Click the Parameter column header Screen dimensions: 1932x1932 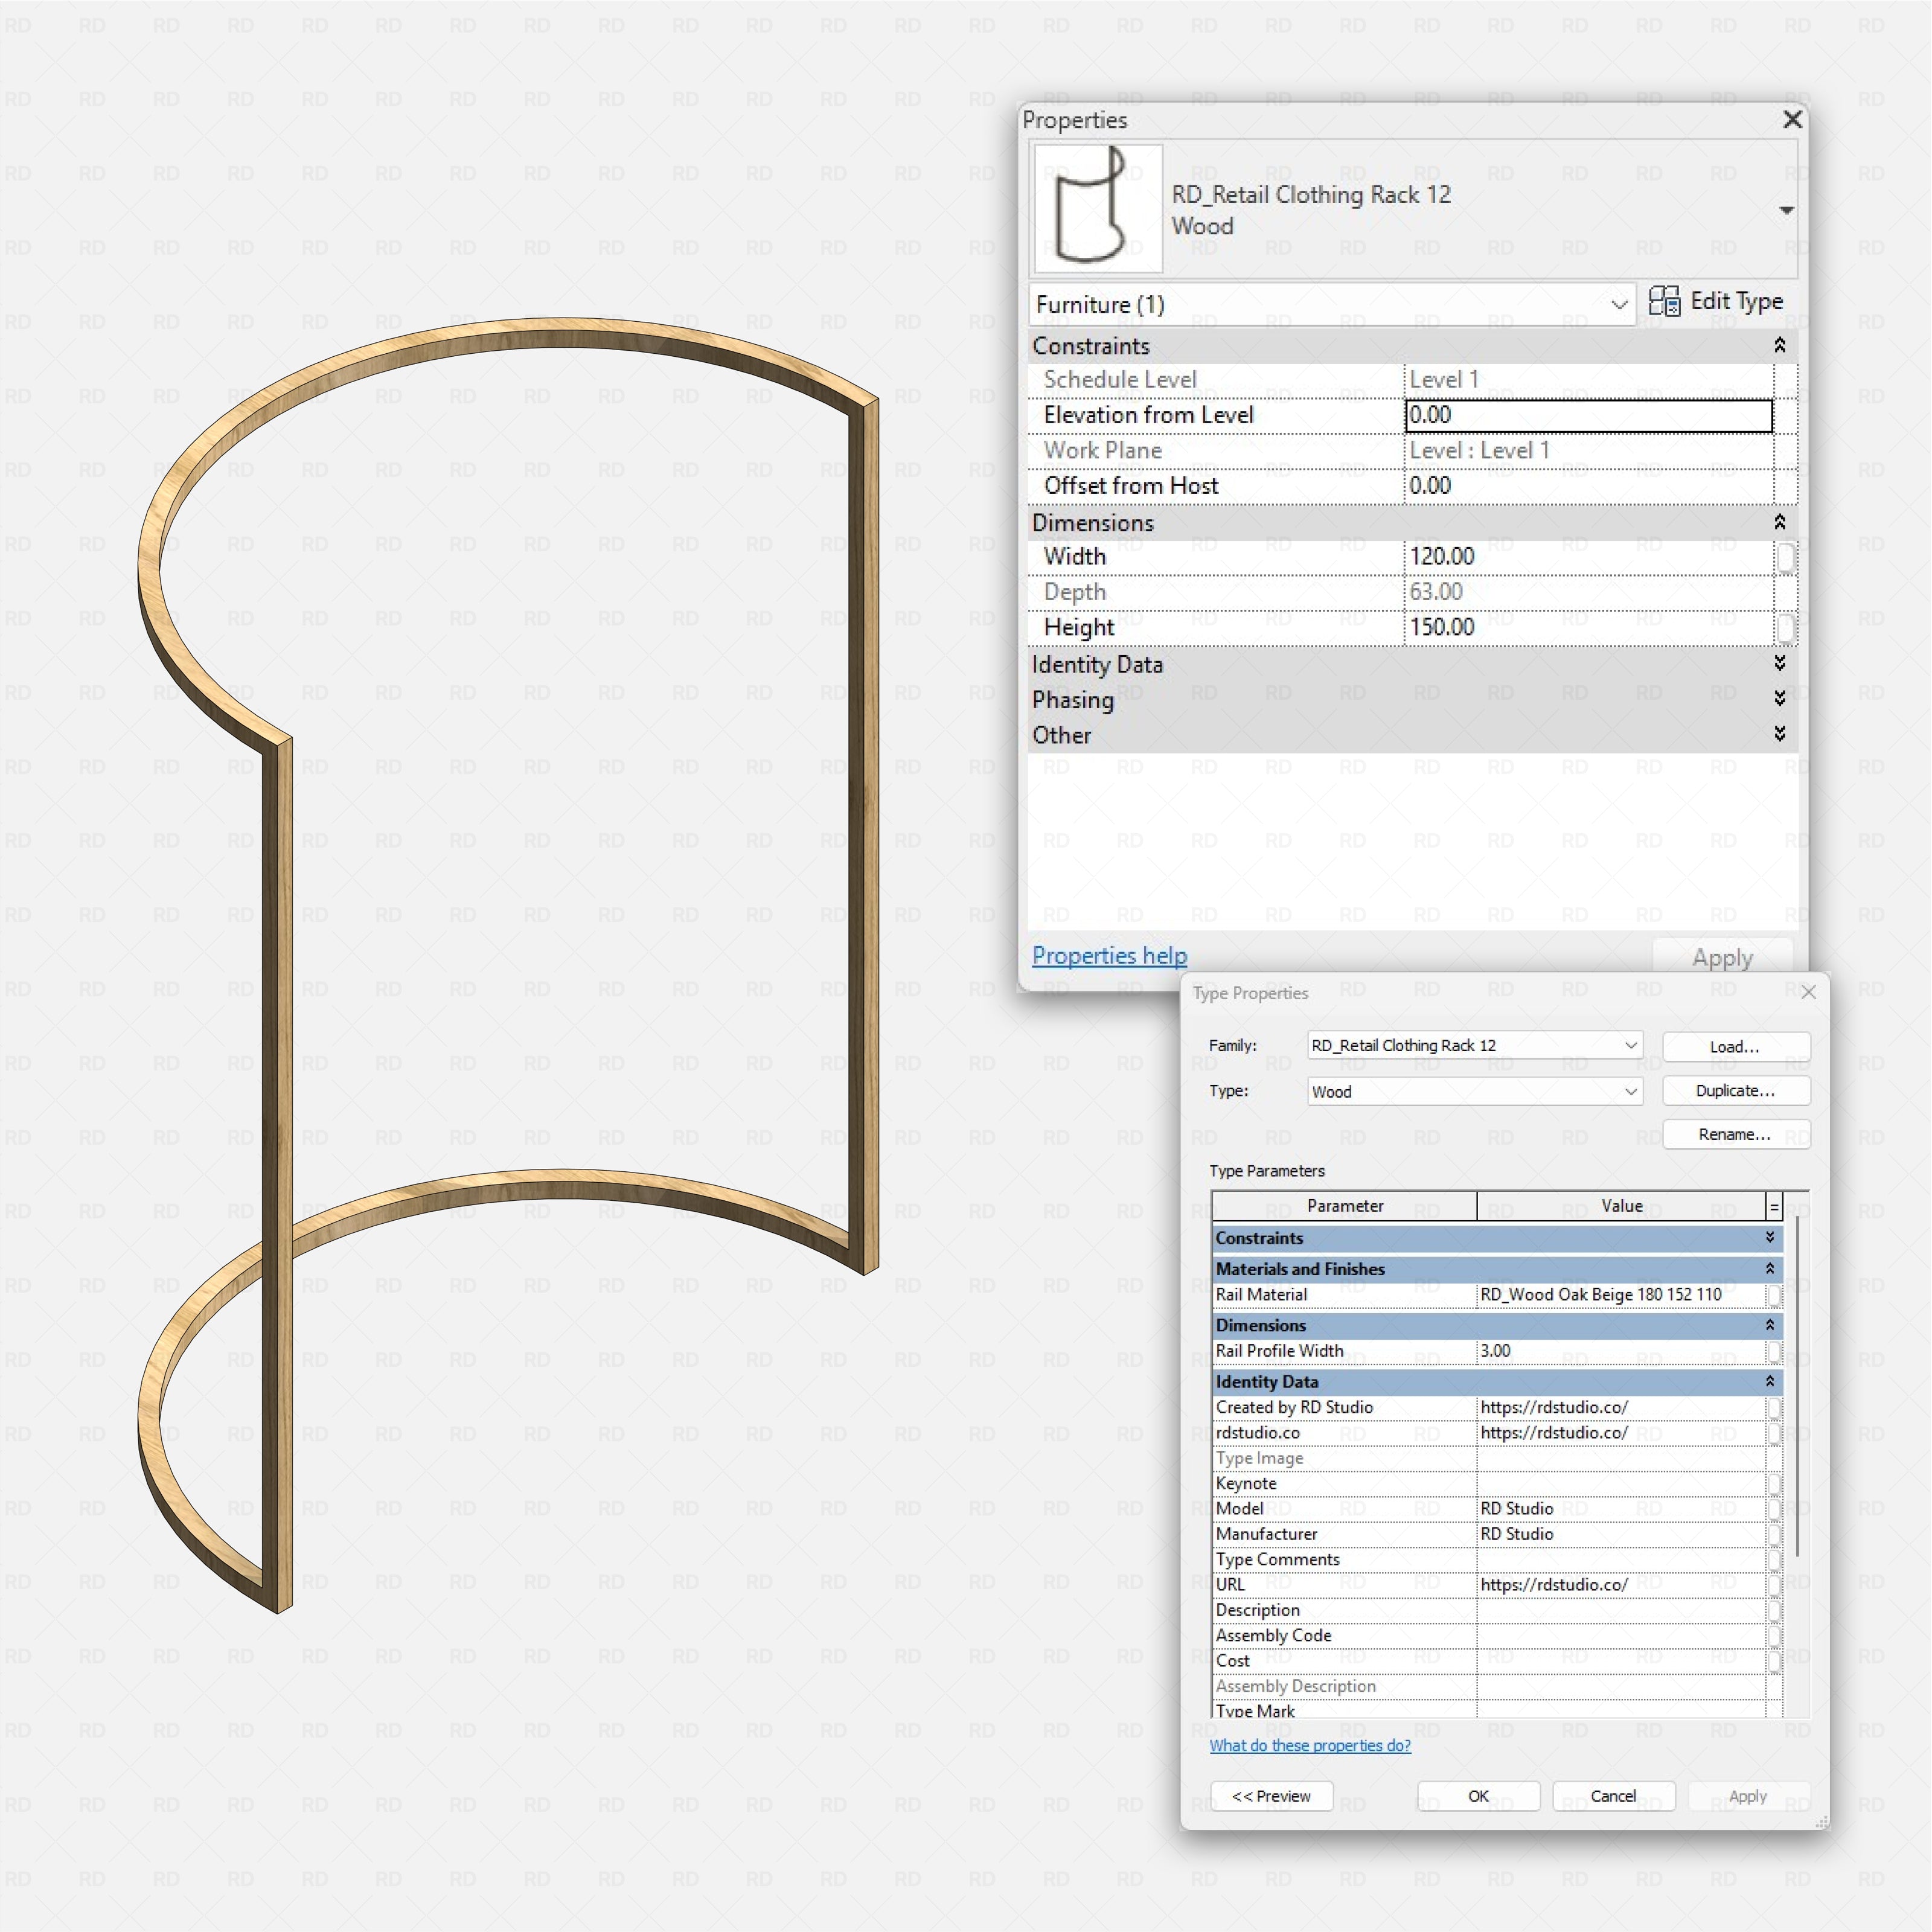1345,1207
